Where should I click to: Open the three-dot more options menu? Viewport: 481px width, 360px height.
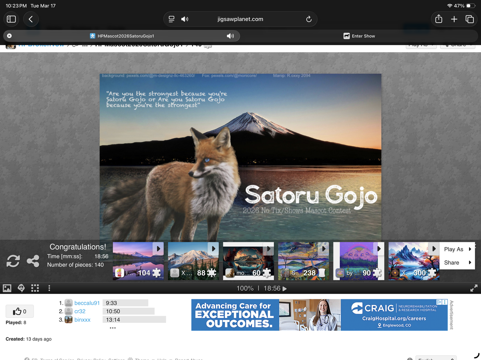pos(49,288)
